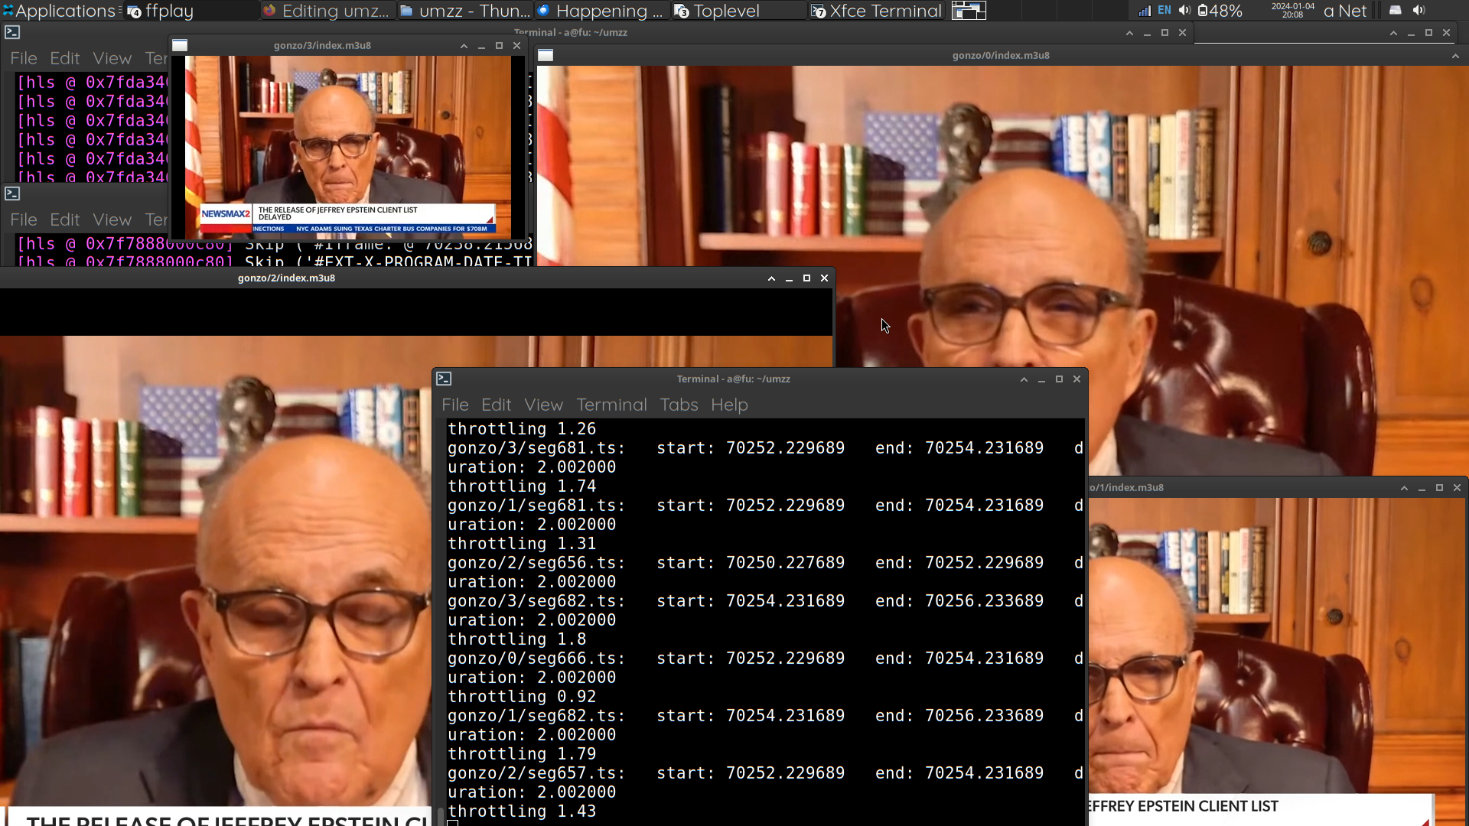Close the gonzo/2/index.m3u8 player window
The image size is (1469, 826).
coord(824,278)
